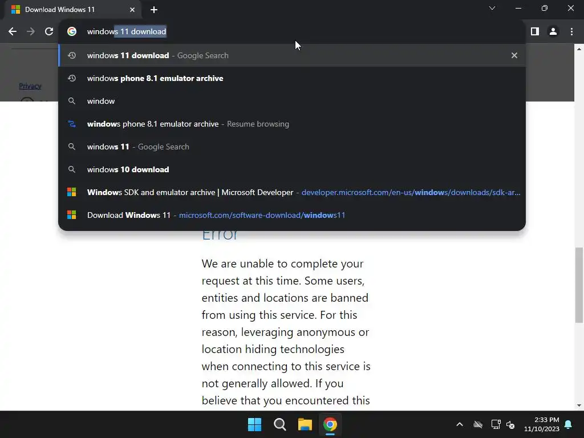Click Microsoft logo beside Windows SDK suggestion
The width and height of the screenshot is (584, 438).
click(72, 192)
